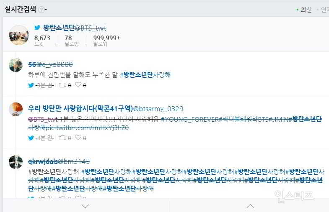
Task: Click the Twitter bird icon under e_yo0000's tweet
Action: 31,85
